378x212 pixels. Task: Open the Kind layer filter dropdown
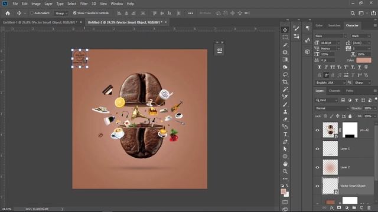point(327,100)
